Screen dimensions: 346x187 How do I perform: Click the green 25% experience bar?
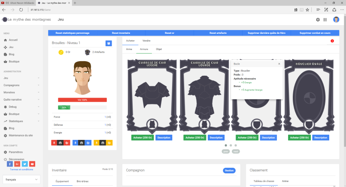(x=64, y=107)
